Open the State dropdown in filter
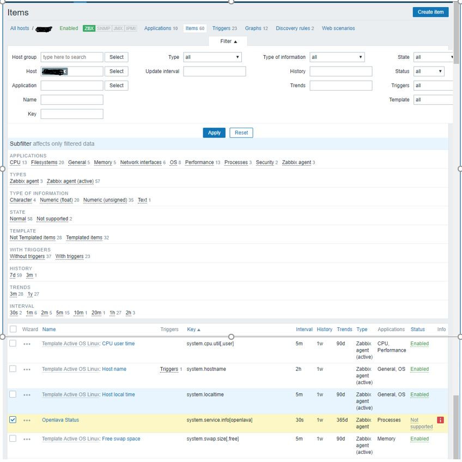The width and height of the screenshot is (462, 462). (x=434, y=57)
